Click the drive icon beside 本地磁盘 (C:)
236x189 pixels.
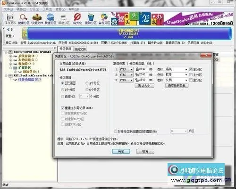pyautogui.click(x=15, y=60)
